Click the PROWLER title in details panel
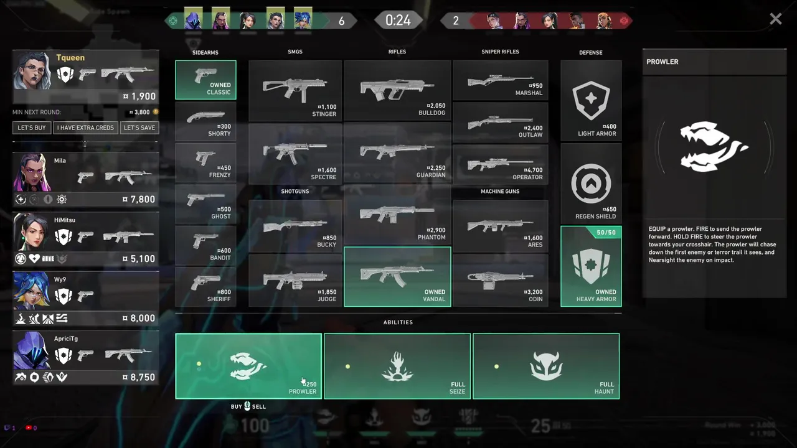The height and width of the screenshot is (448, 797). point(663,62)
